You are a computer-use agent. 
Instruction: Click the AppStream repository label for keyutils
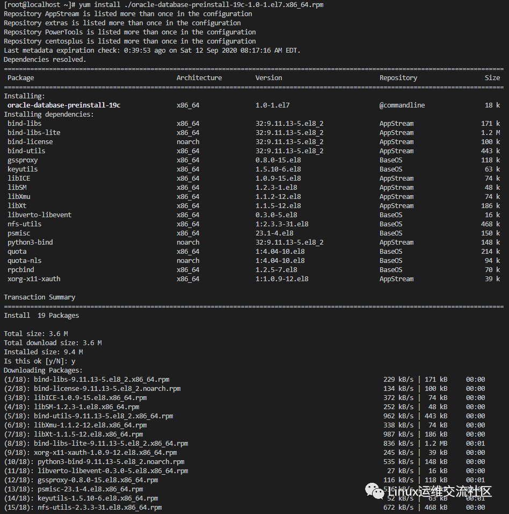click(391, 169)
